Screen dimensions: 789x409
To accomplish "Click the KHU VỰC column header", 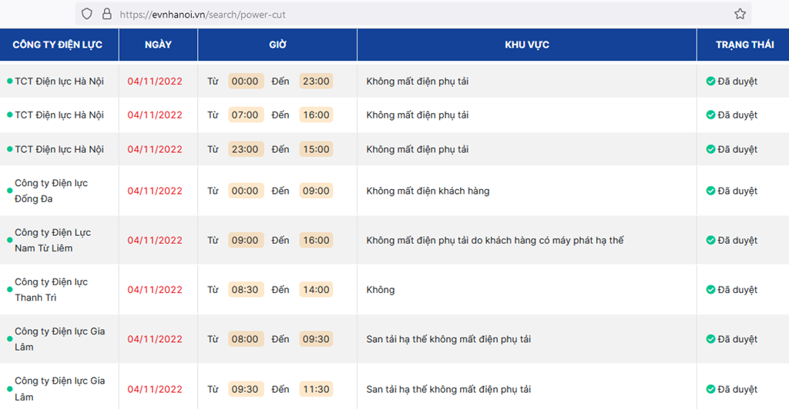I will click(527, 45).
